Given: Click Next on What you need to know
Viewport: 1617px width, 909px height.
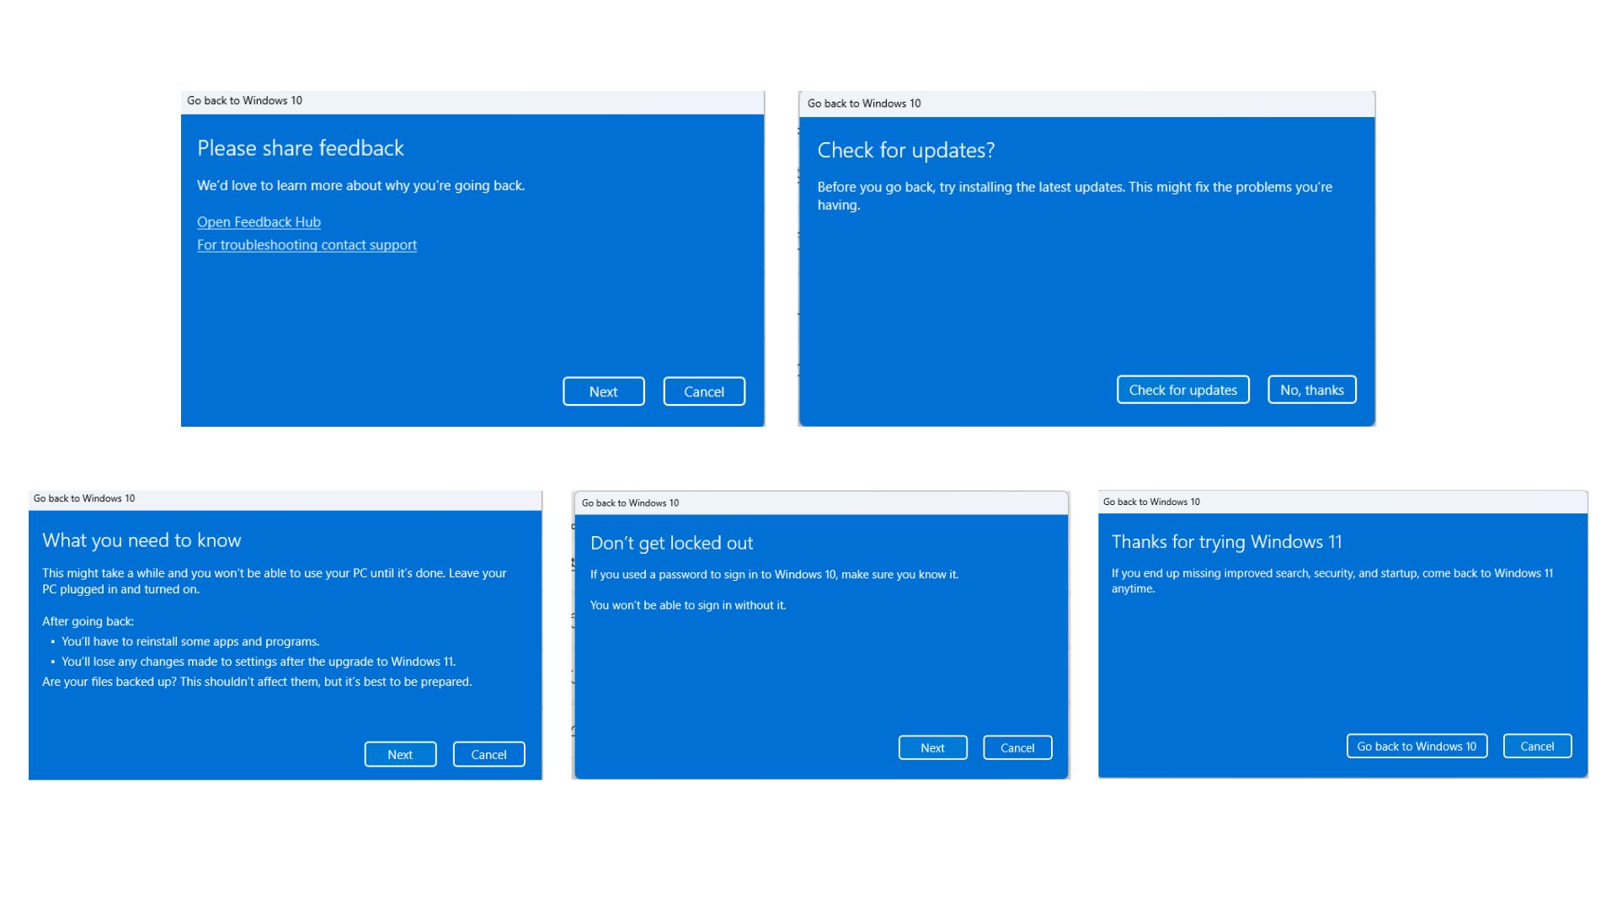Looking at the screenshot, I should (x=400, y=754).
